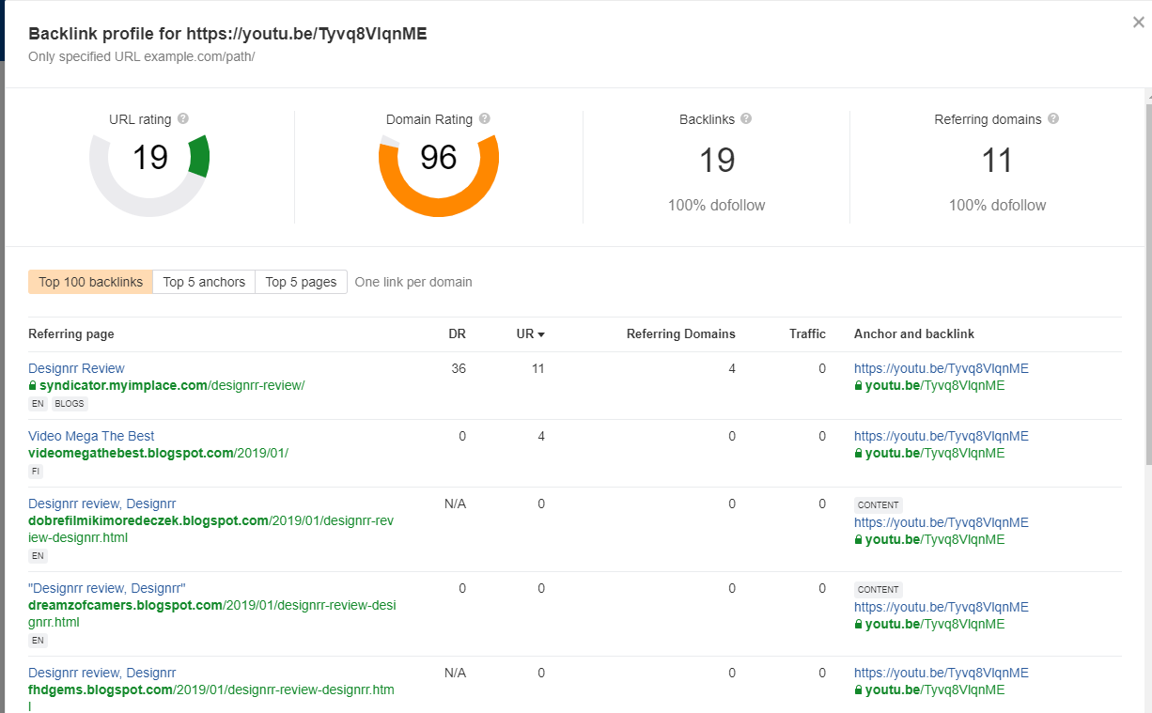Open dreamzofcamers.blogspot.com referring URL
Image resolution: width=1152 pixels, height=713 pixels.
click(x=212, y=613)
